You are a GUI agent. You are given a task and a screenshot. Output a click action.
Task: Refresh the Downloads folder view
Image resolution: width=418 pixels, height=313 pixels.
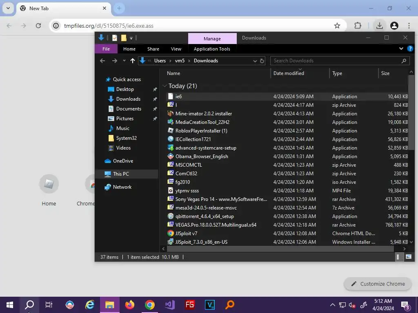262,61
